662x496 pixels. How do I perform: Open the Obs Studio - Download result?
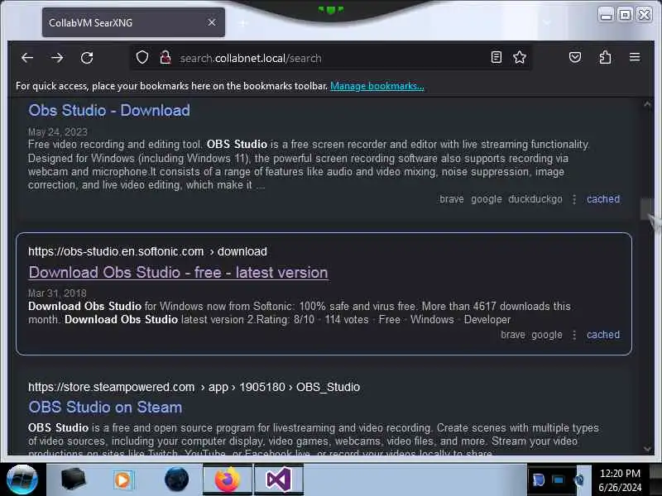(x=109, y=111)
